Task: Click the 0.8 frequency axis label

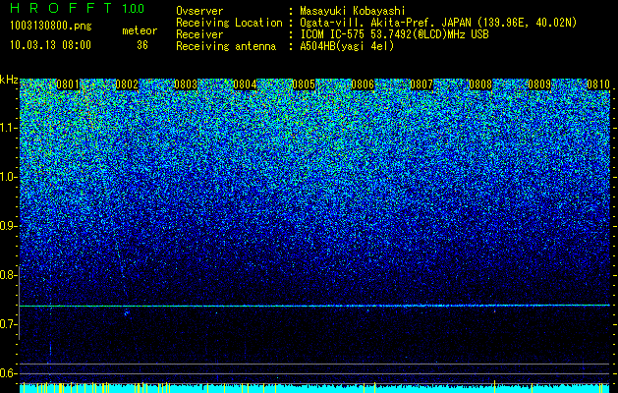Action: point(8,275)
